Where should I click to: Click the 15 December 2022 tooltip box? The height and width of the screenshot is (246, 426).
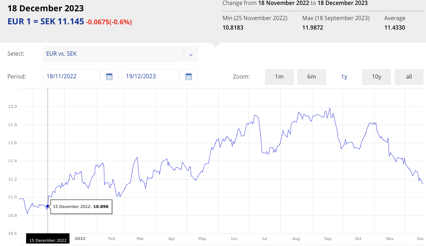coord(81,207)
